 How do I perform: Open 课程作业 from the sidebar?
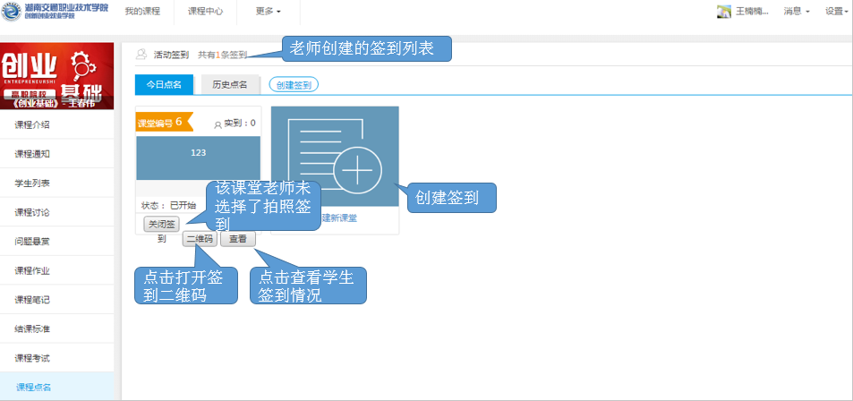point(32,270)
